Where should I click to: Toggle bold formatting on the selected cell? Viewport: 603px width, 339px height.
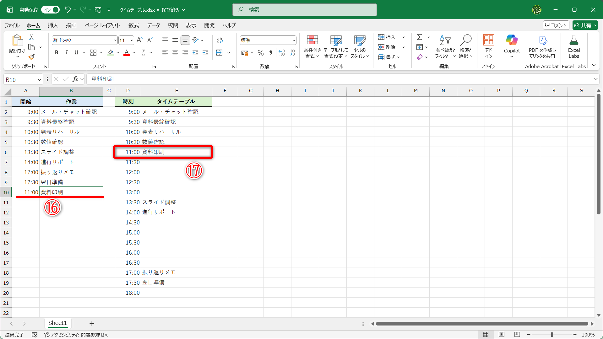coord(57,52)
